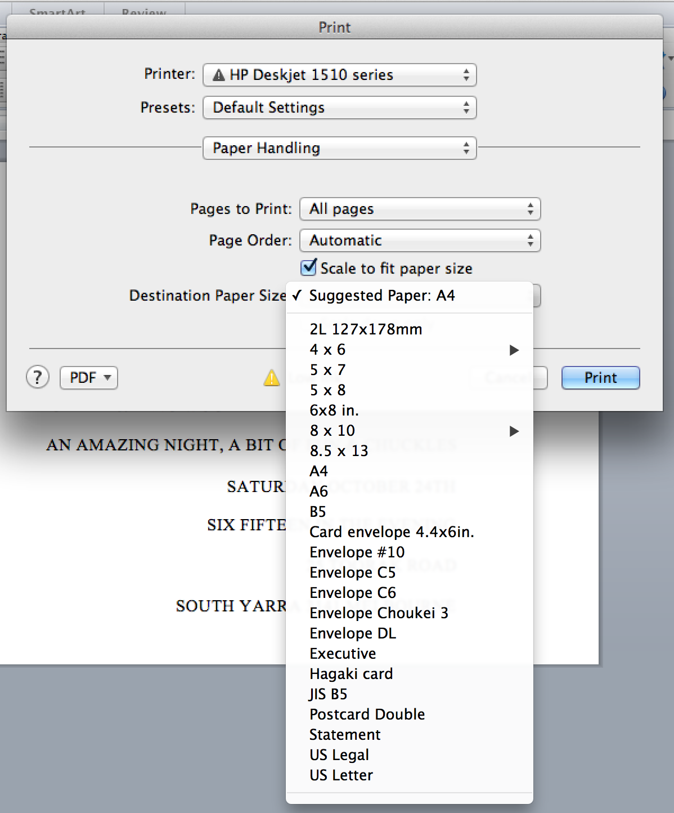Select Postcard Double paper size
This screenshot has width=674, height=813.
pos(409,714)
